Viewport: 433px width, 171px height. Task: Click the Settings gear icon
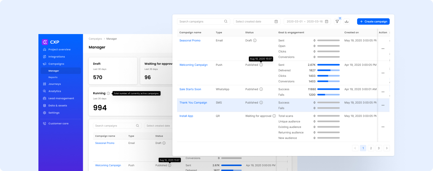pos(44,113)
